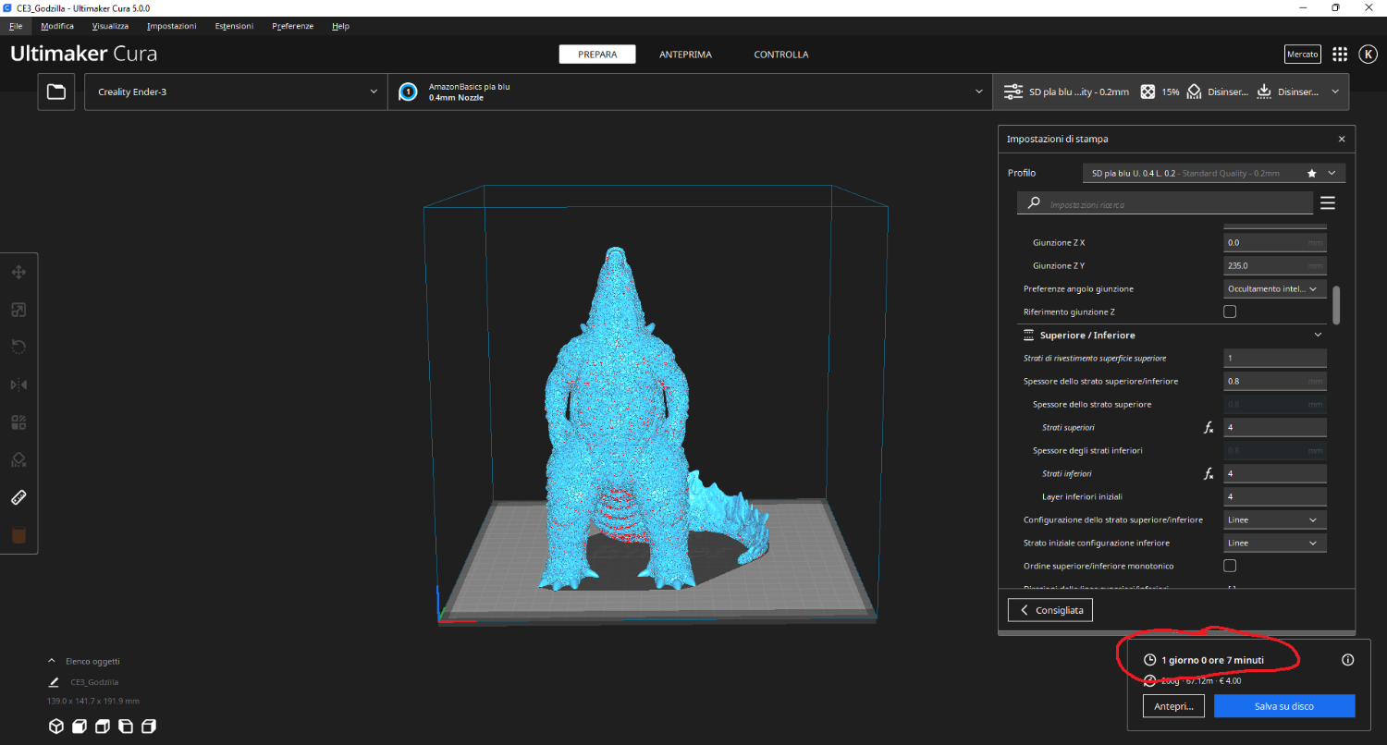Viewport: 1387px width, 745px height.
Task: Switch to the ANTEPRIMA stage tab
Action: coord(685,55)
